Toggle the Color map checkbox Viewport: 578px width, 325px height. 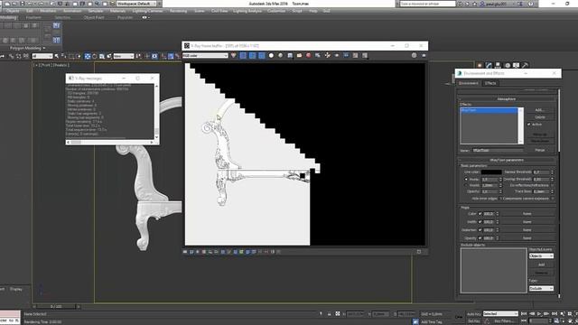(480, 214)
